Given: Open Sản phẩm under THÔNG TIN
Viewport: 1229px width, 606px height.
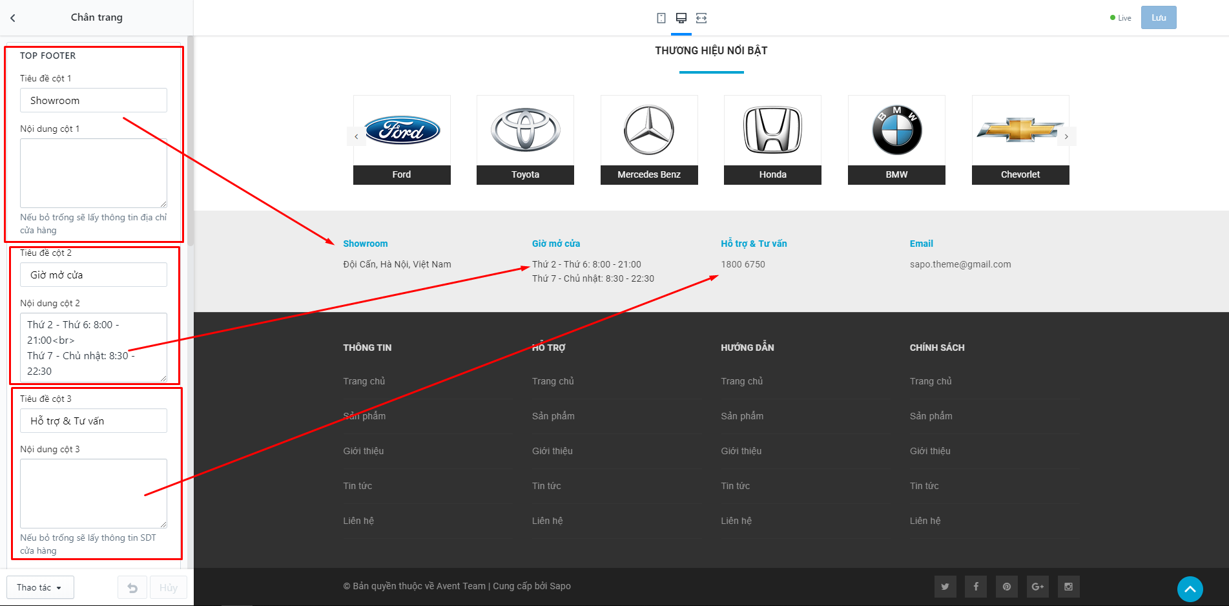Looking at the screenshot, I should click(365, 416).
